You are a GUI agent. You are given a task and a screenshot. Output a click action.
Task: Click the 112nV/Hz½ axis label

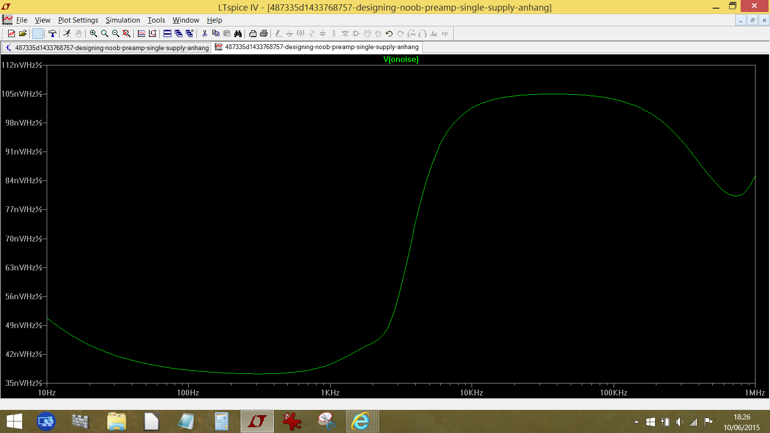(22, 65)
